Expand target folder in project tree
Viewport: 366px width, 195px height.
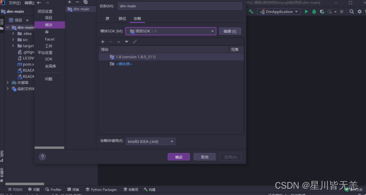13,45
